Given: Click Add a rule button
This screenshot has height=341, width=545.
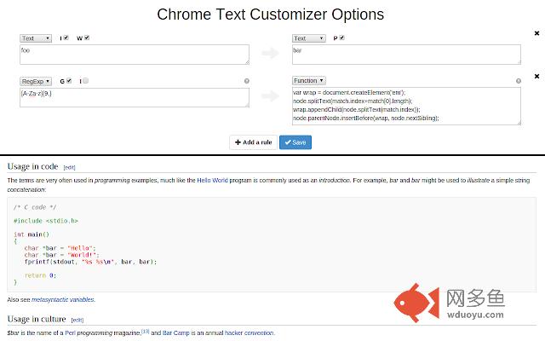Looking at the screenshot, I should point(254,142).
